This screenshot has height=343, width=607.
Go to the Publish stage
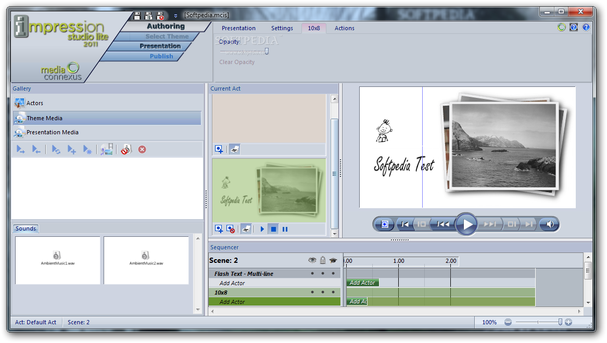click(x=161, y=56)
